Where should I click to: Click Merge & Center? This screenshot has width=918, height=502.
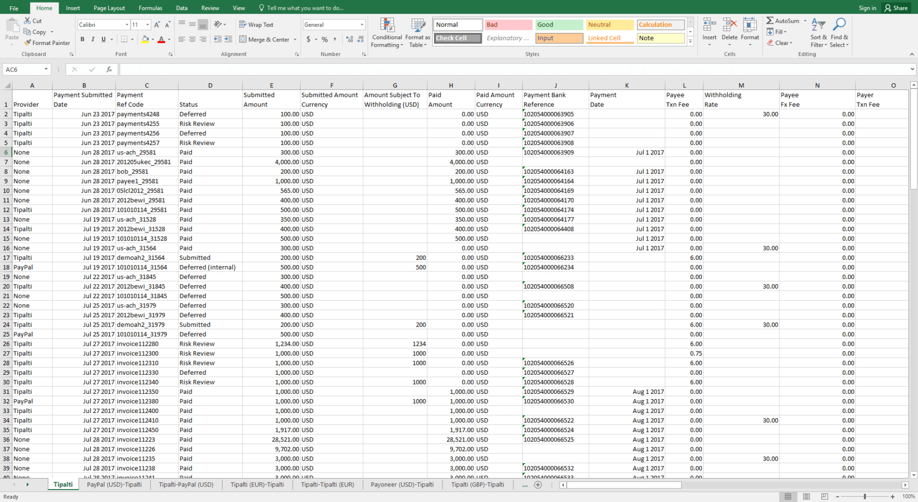click(264, 39)
